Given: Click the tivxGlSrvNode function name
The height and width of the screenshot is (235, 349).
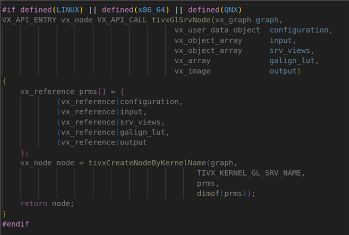Looking at the screenshot, I should [x=181, y=20].
